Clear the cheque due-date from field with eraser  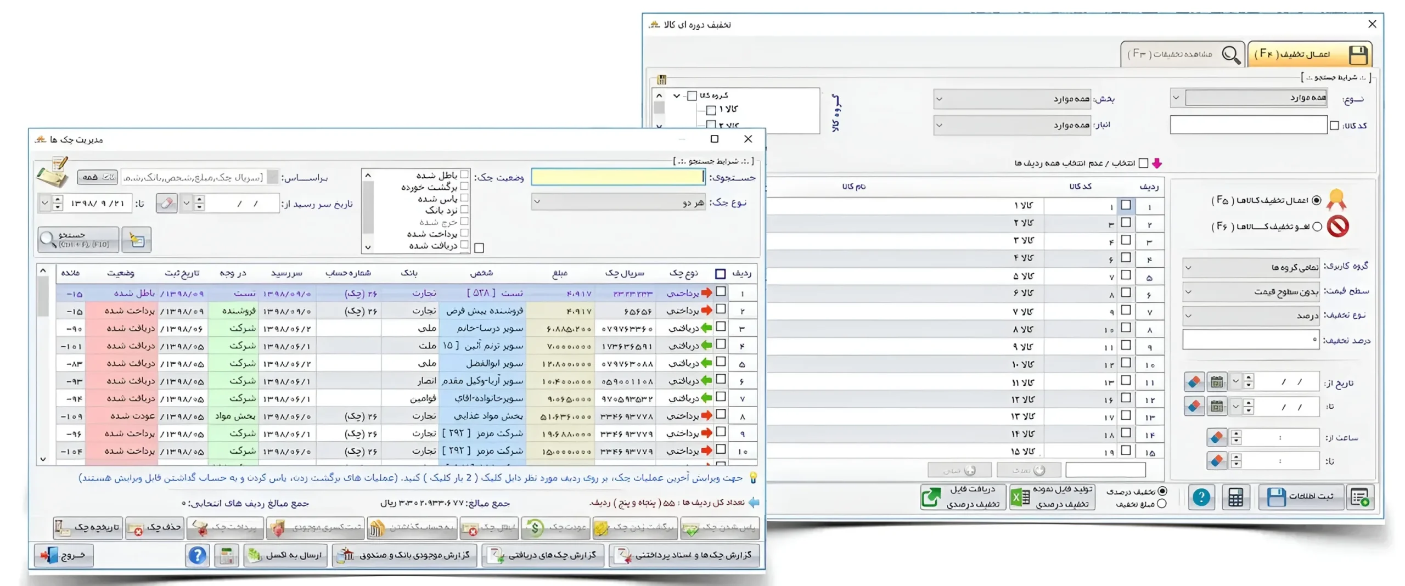(166, 204)
